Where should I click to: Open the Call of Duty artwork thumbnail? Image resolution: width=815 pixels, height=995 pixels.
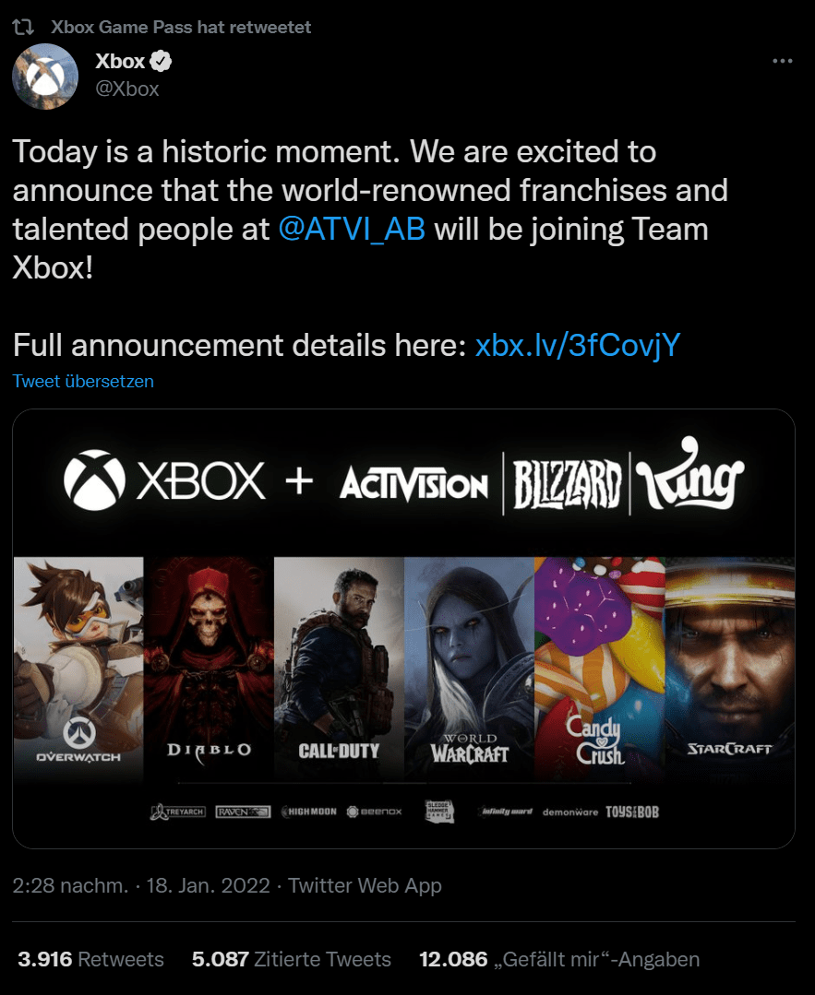(x=339, y=669)
